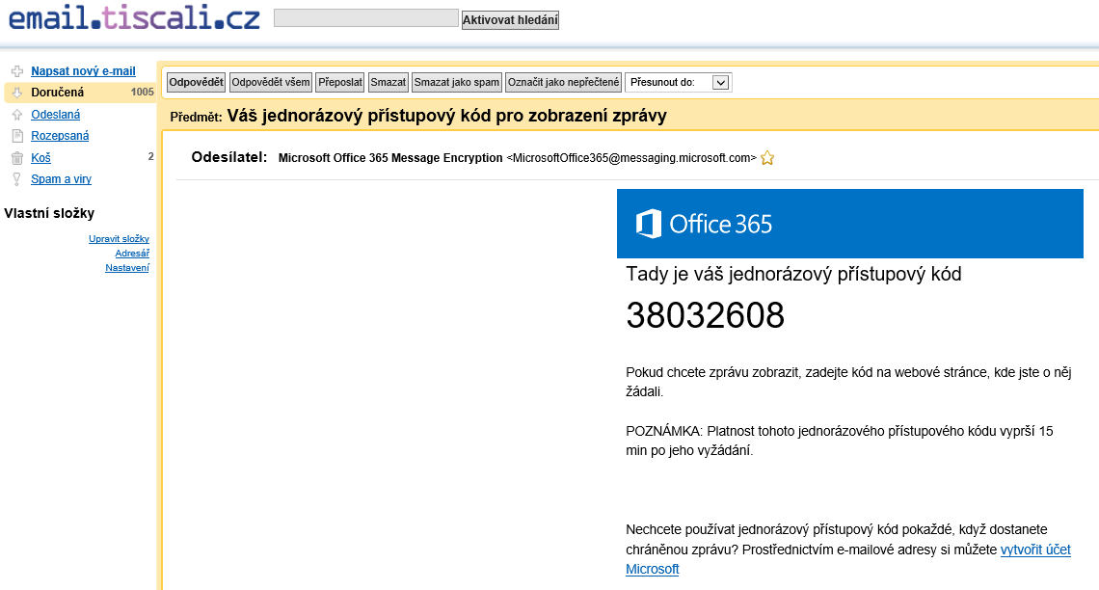Viewport: 1099px width, 590px height.
Task: Click Odpovědět všem to reply all
Action: 271,83
